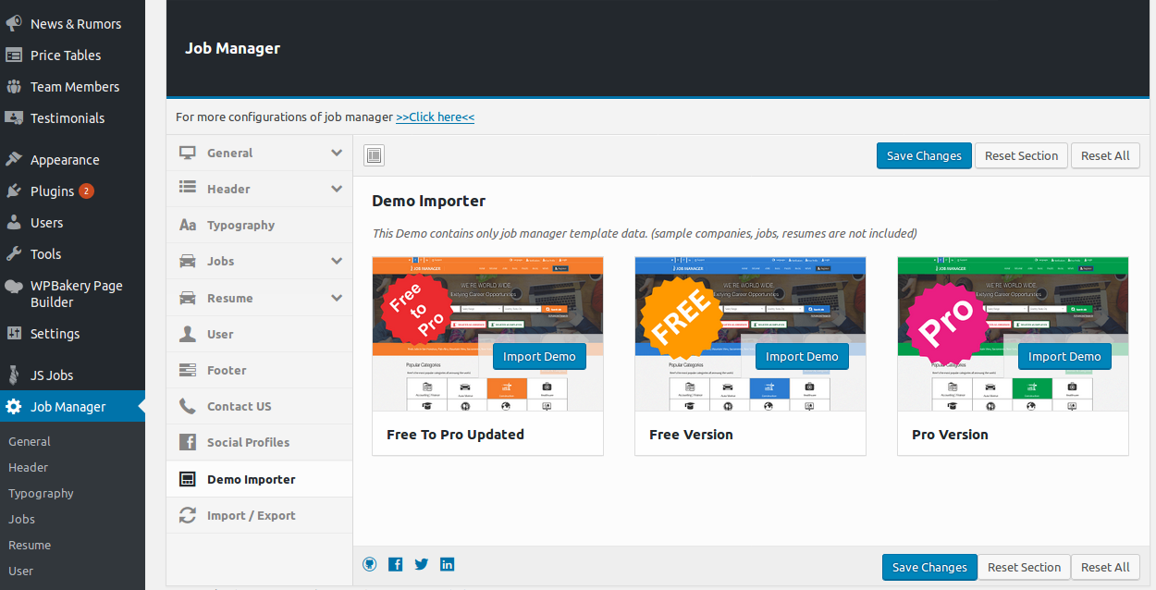Image resolution: width=1156 pixels, height=590 pixels.
Task: Click the expand-all sections icon beside the top Save Changes button
Action: 374,155
